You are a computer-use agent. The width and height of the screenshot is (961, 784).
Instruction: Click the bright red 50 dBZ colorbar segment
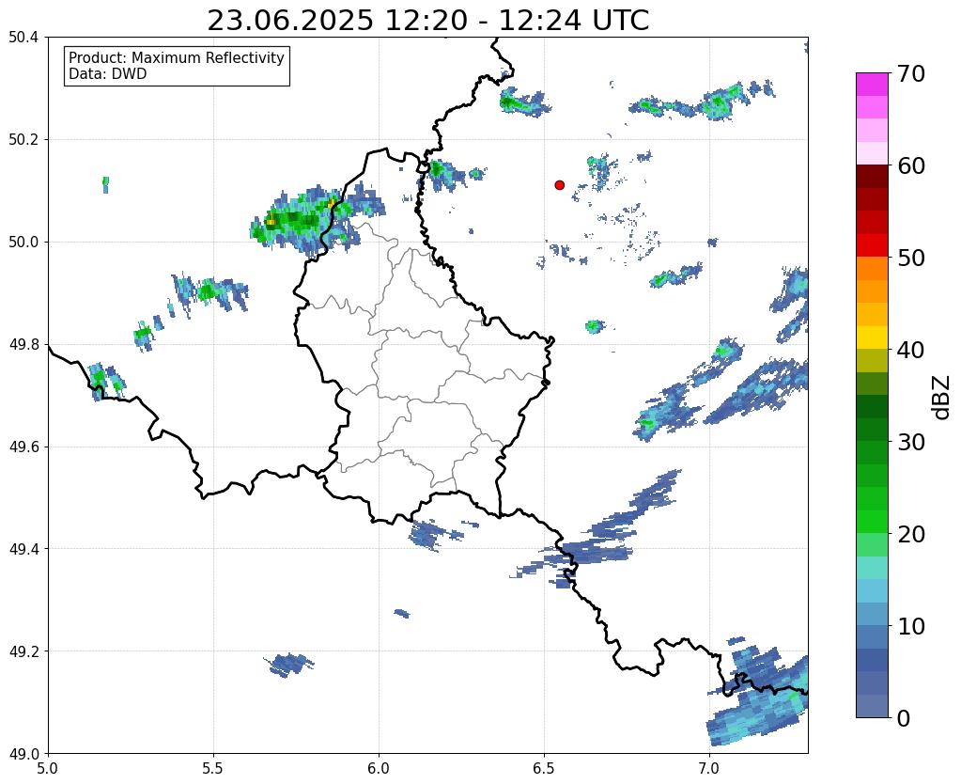[x=872, y=245]
